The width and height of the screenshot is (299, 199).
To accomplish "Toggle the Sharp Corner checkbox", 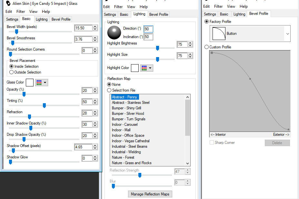I will pos(212,143).
